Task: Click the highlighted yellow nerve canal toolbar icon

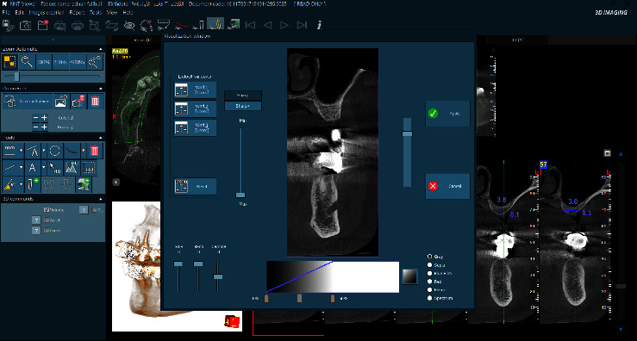Action: (215, 24)
